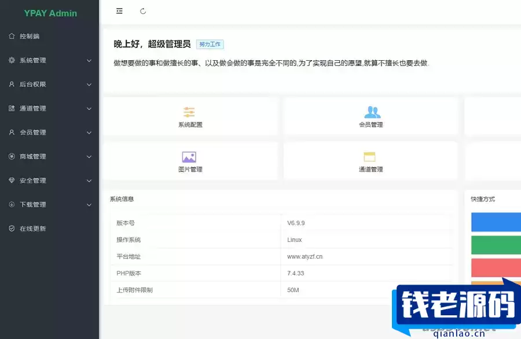
Task: Expand the 后台权限 chevron
Action: pos(89,84)
